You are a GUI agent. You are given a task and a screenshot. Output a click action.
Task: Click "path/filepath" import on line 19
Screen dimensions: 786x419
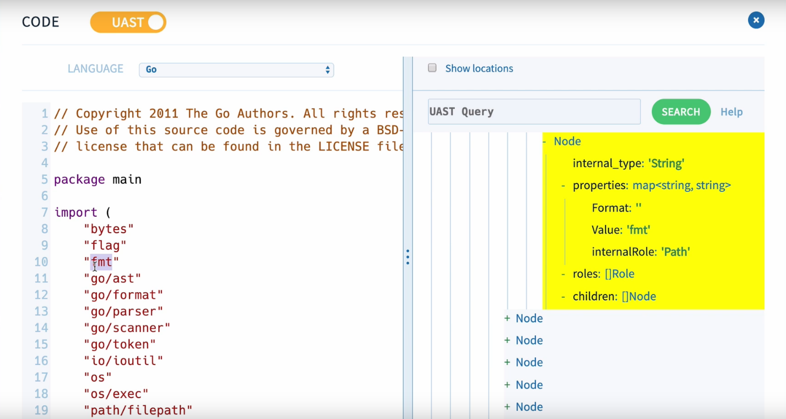[x=138, y=411]
